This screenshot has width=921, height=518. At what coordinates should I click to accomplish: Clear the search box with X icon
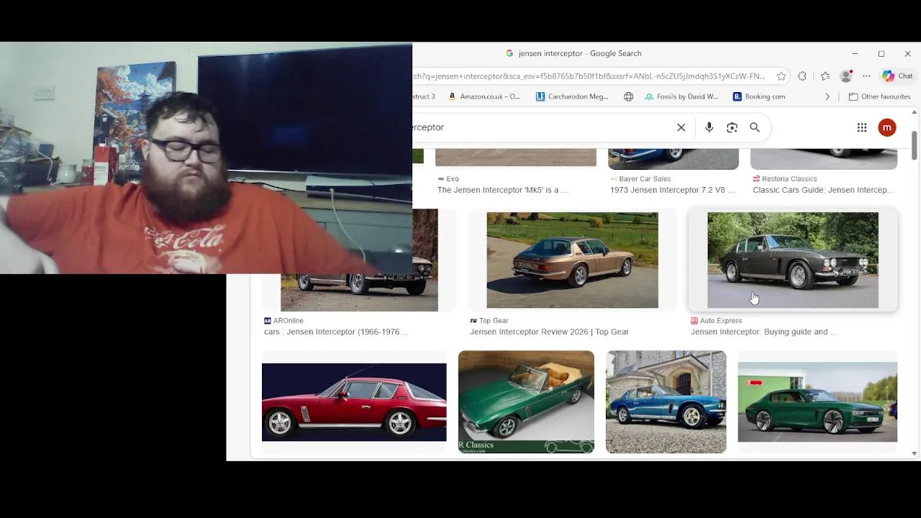[x=681, y=127]
